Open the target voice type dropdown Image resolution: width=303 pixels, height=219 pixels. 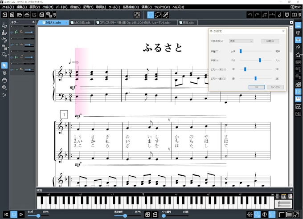[x=241, y=41]
